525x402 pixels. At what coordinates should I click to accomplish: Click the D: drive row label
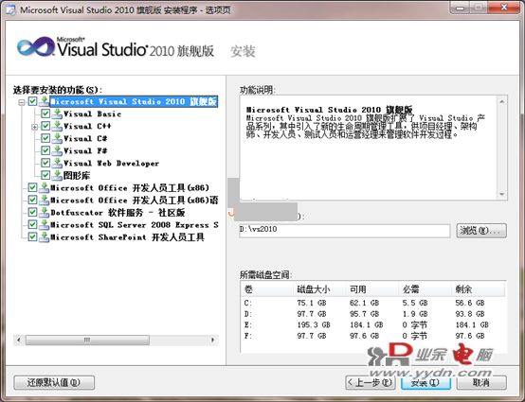pos(247,314)
